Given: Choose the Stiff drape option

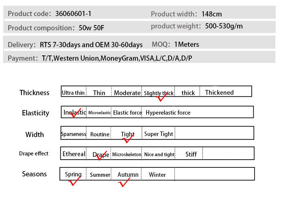Looking at the screenshot, I should click(191, 154).
